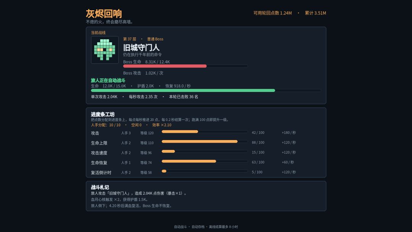412x232 pixels.
Task: Click the 普通 Boss label
Action: coord(155,39)
